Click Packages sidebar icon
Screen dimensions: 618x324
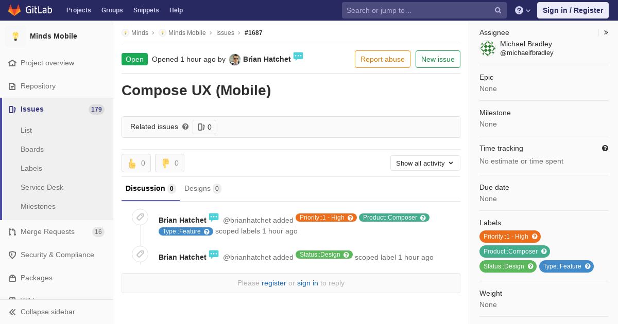point(12,278)
